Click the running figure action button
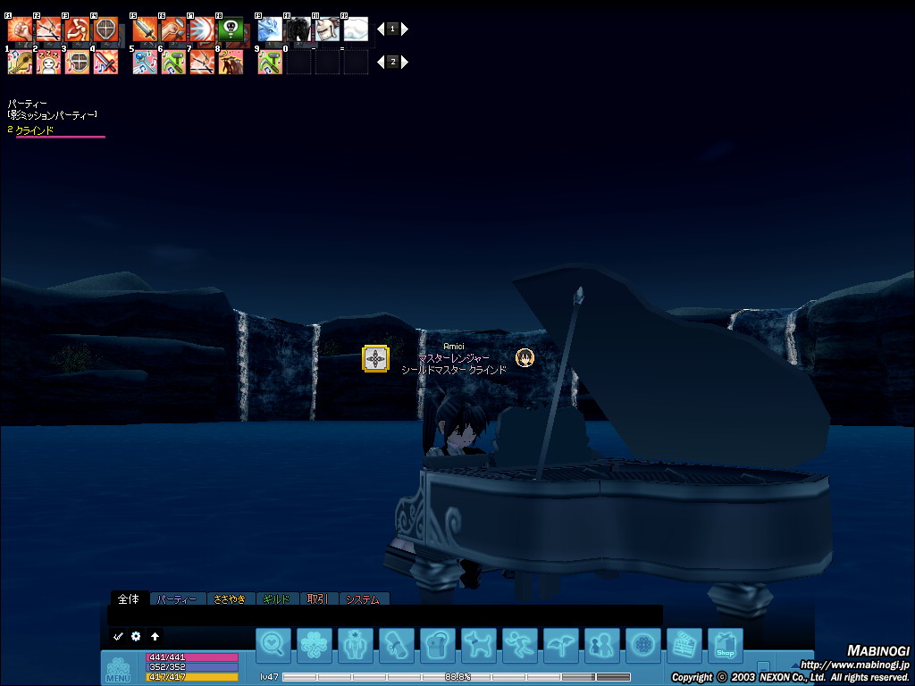Image resolution: width=915 pixels, height=686 pixels. [520, 645]
